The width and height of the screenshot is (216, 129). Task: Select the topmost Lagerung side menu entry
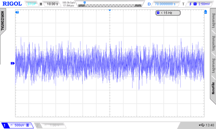213,20
